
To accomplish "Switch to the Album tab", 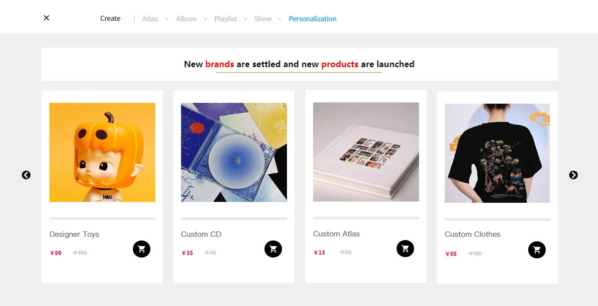I will click(x=186, y=19).
